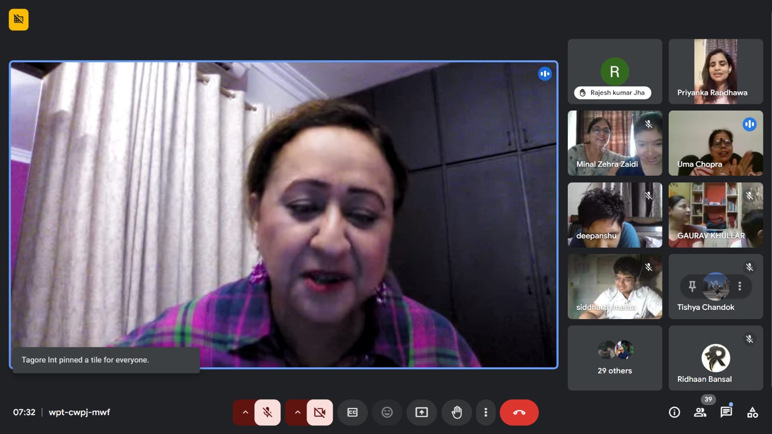
Task: Click the Rajesh kumar Jha raised-hand chip
Action: point(612,93)
